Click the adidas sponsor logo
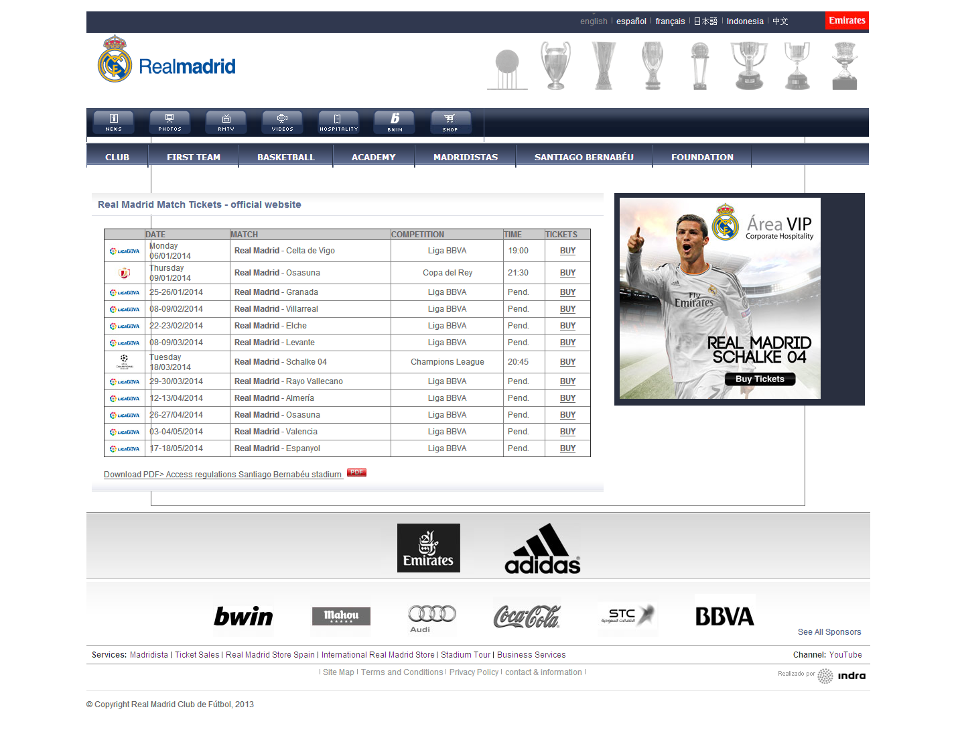 point(543,548)
